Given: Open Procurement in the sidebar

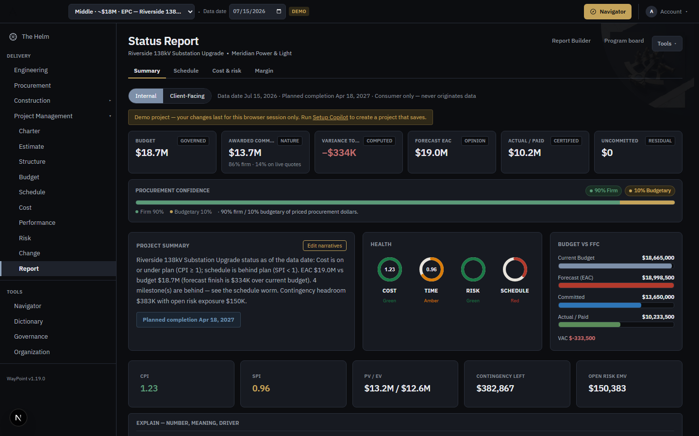Looking at the screenshot, I should pos(33,86).
